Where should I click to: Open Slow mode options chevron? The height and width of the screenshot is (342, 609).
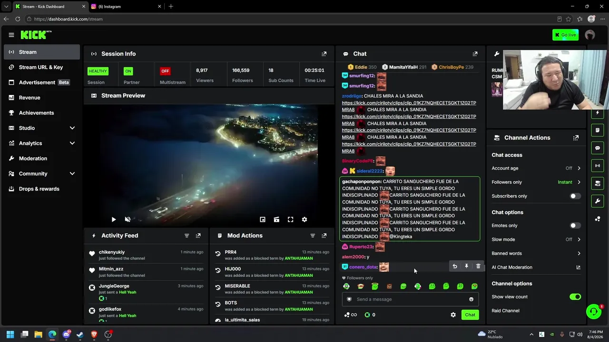click(579, 239)
